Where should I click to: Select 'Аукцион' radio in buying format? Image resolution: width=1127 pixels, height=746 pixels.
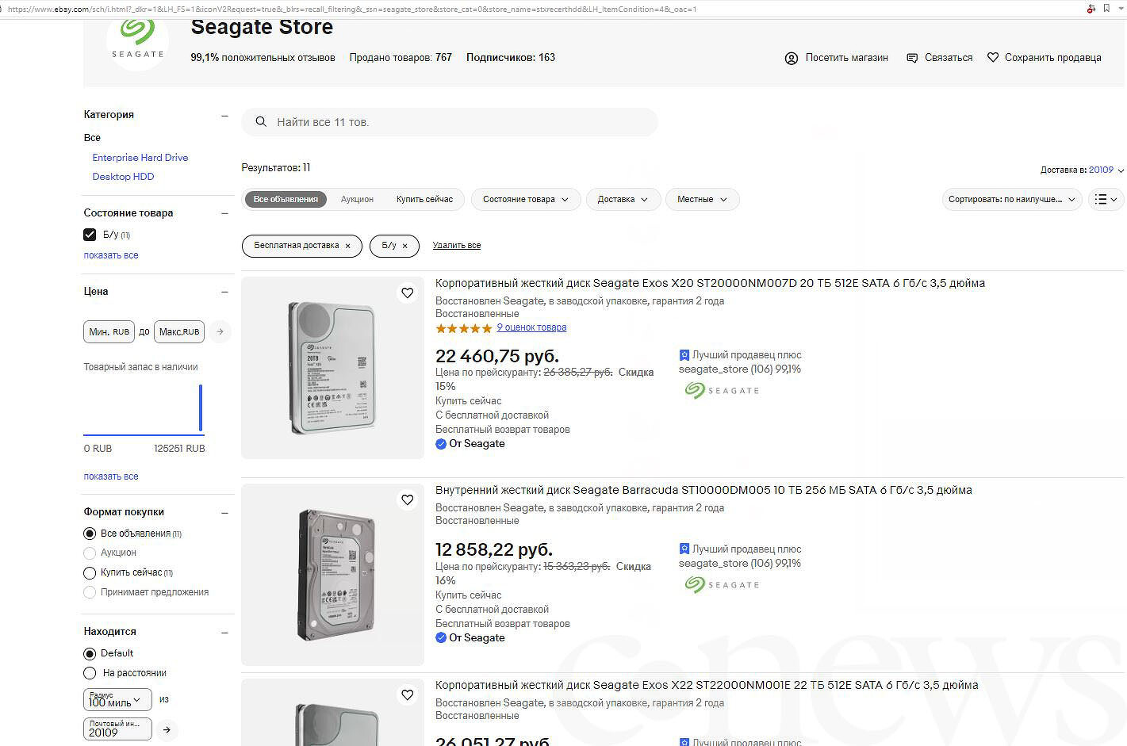click(90, 553)
